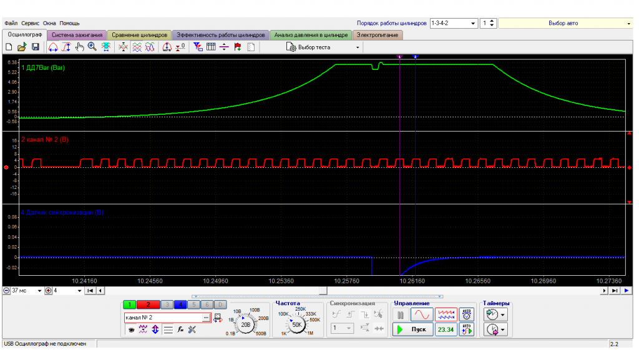Open the Выбор авто dropdown

tap(628, 23)
